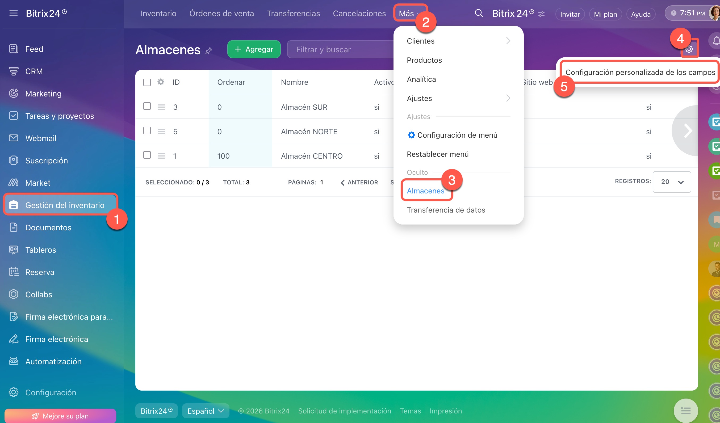Open the Registros 20 per-page dropdown
Image resolution: width=720 pixels, height=423 pixels.
click(671, 182)
